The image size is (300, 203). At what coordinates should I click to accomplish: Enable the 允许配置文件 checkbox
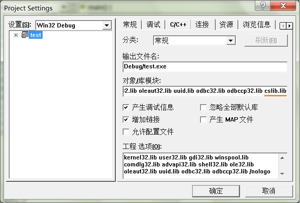(126, 132)
